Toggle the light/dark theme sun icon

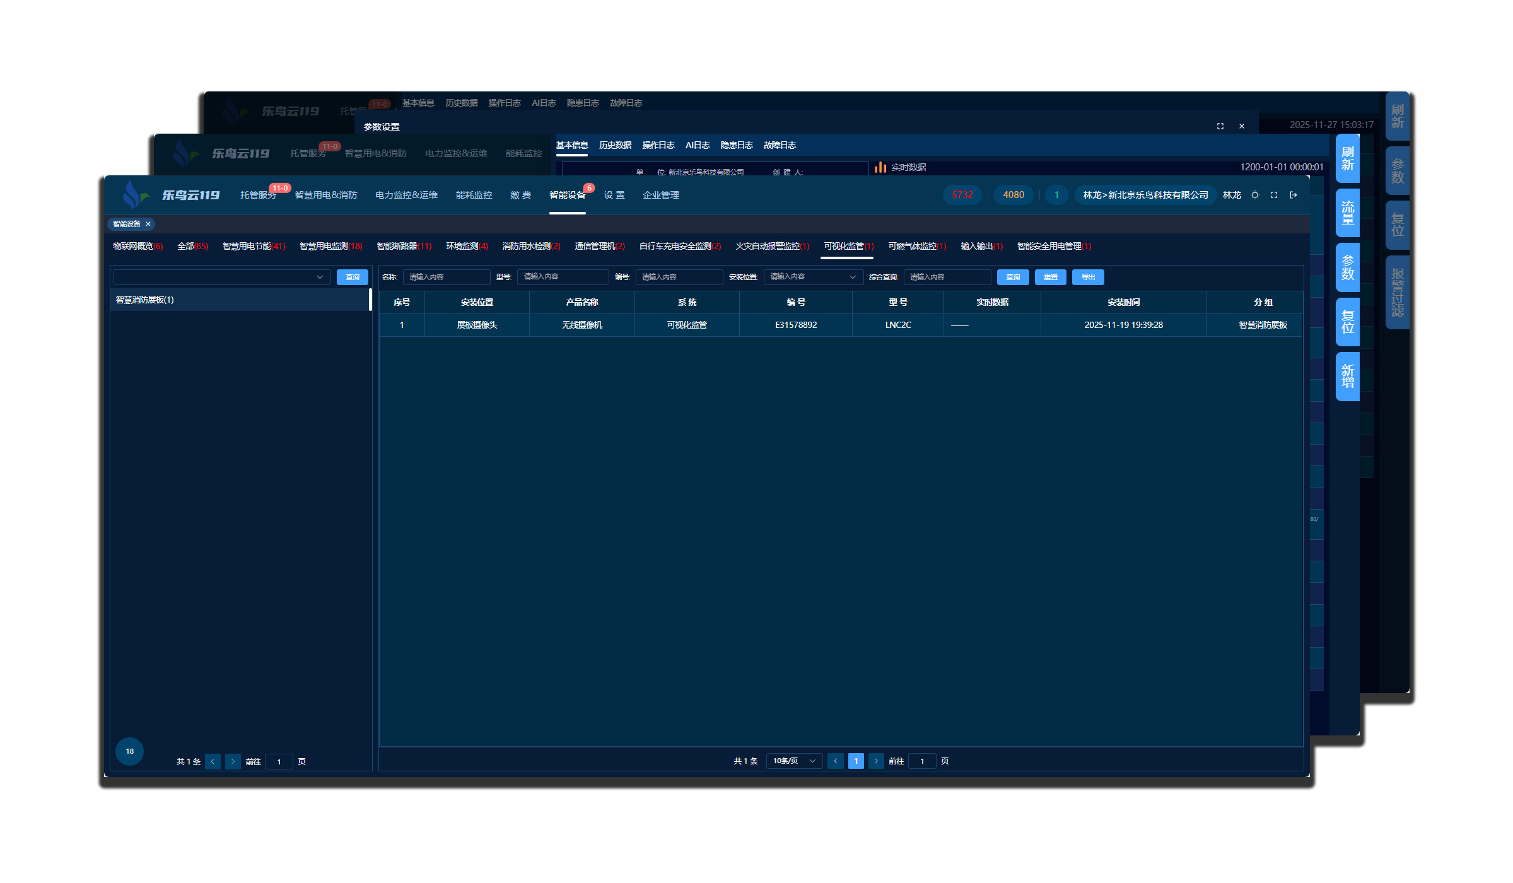tap(1255, 195)
